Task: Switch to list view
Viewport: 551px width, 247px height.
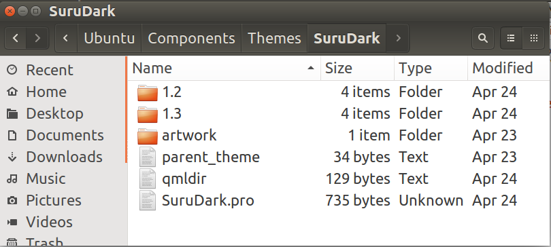Action: pyautogui.click(x=512, y=38)
